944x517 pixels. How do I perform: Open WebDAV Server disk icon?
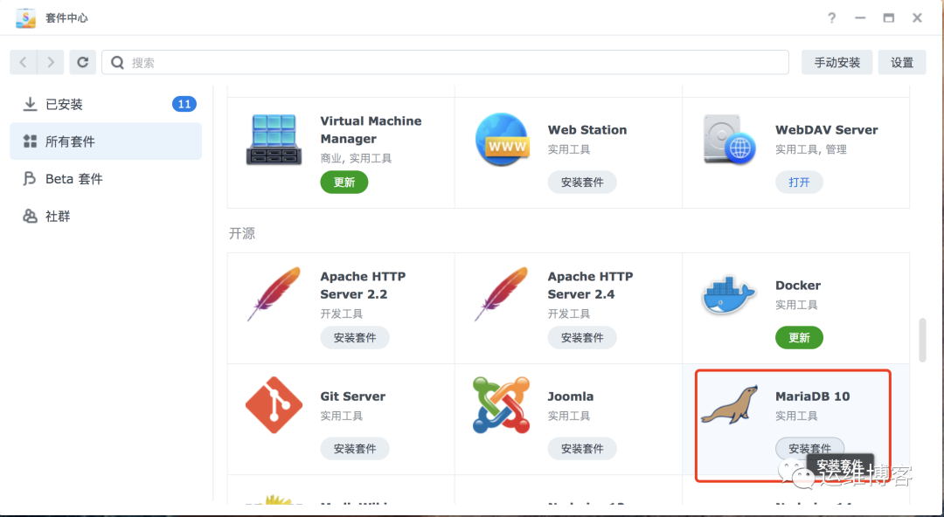729,140
